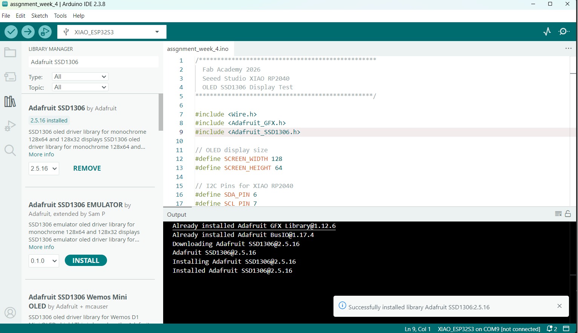This screenshot has width=578, height=333.
Task: Open notifications bell in status bar
Action: tap(552, 329)
